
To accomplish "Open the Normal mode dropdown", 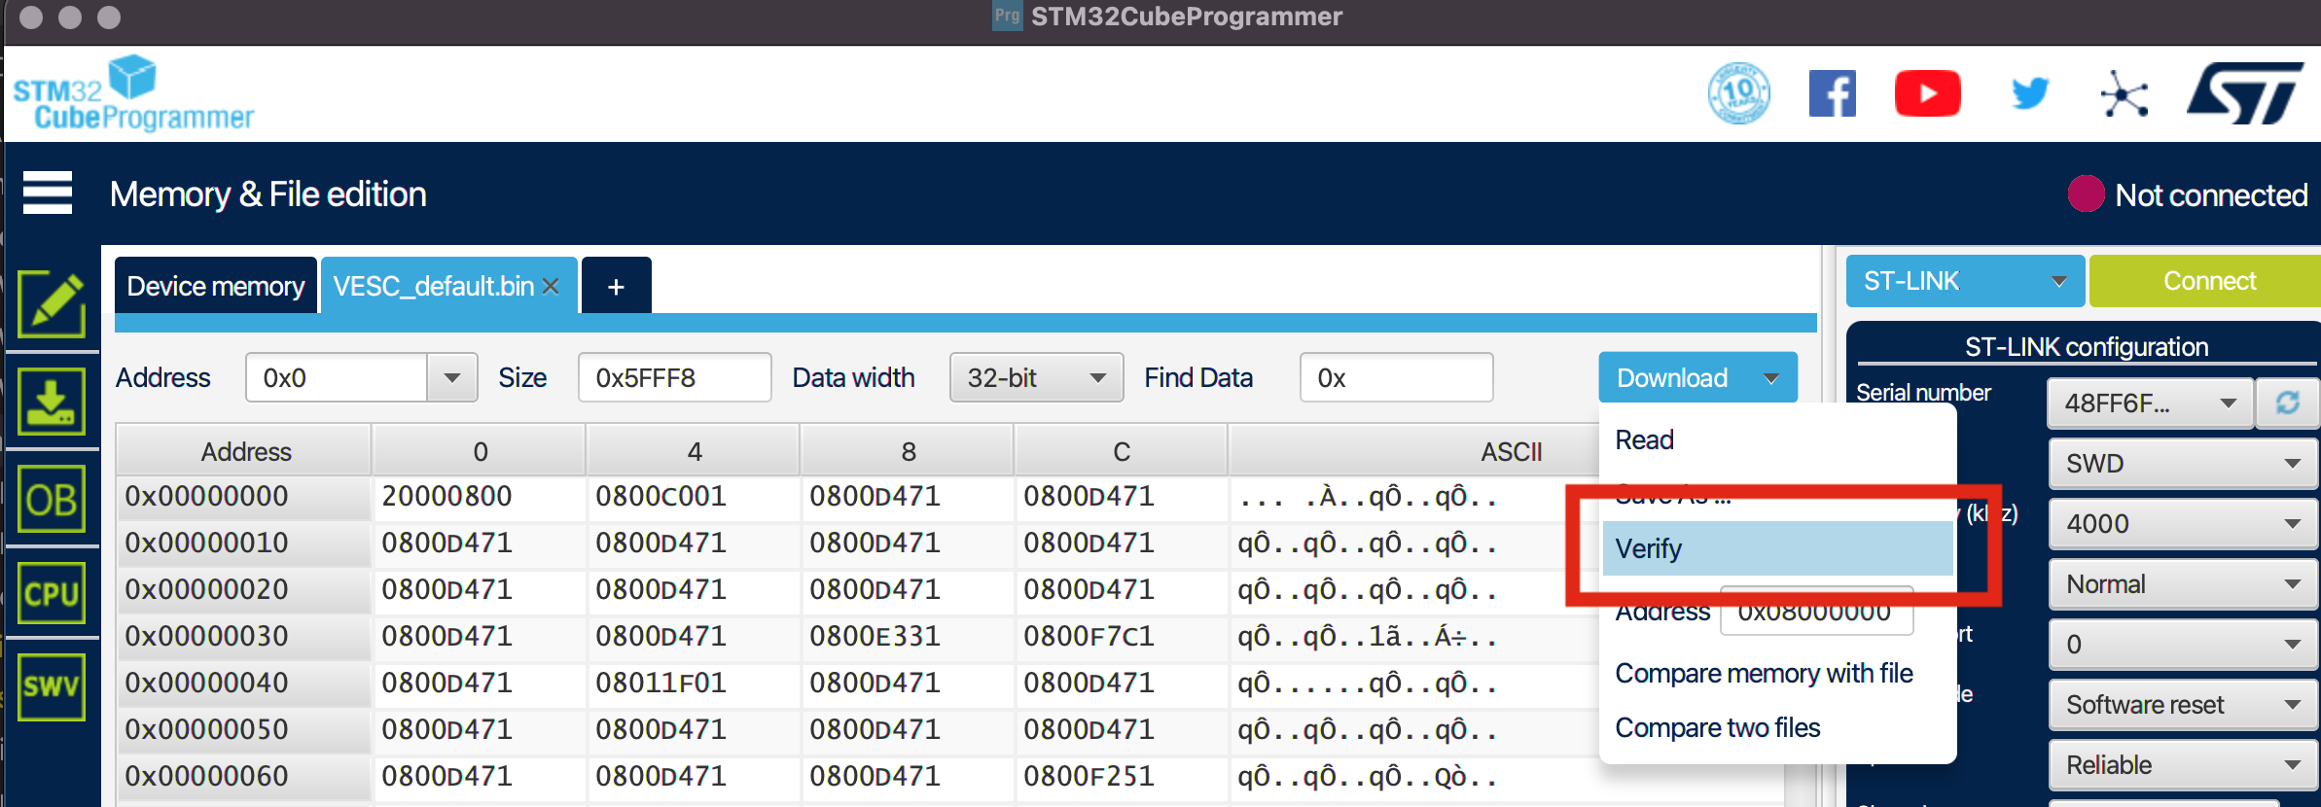I will [x=2183, y=583].
